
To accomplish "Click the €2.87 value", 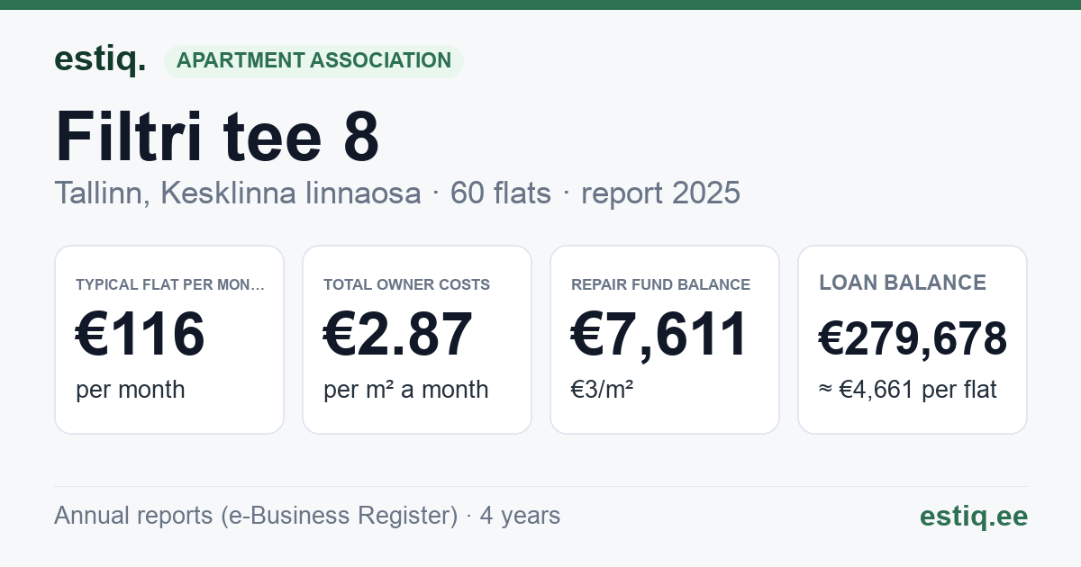I will 397,334.
